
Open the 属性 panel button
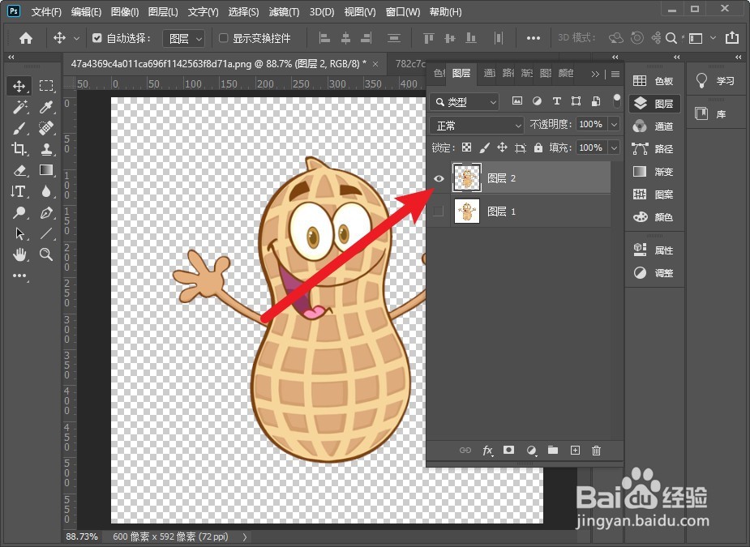coord(654,250)
